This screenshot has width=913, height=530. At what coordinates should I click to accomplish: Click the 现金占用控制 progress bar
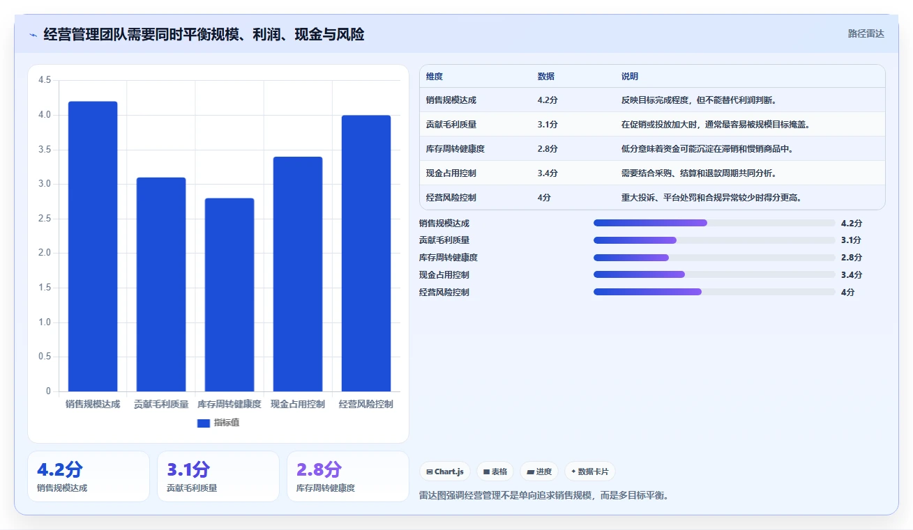[714, 274]
